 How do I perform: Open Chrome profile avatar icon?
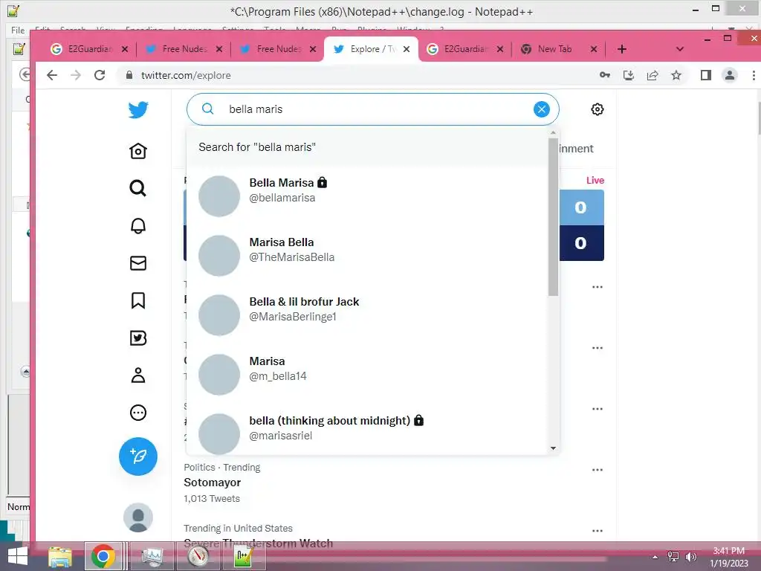[730, 75]
